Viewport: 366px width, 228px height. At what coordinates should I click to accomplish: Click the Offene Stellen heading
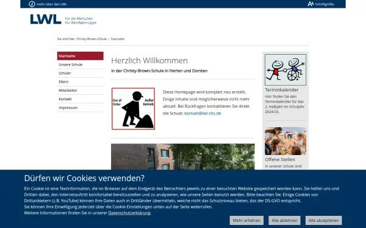(280, 159)
